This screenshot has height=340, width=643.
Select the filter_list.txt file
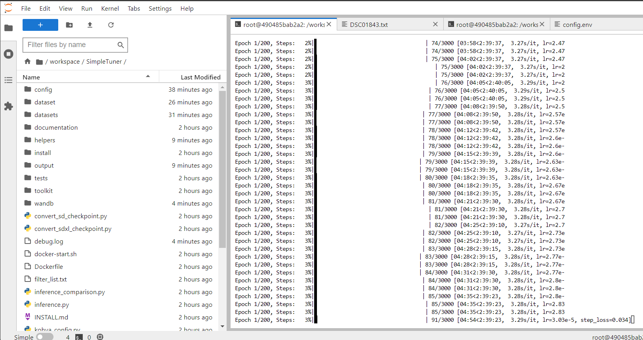click(x=118, y=279)
